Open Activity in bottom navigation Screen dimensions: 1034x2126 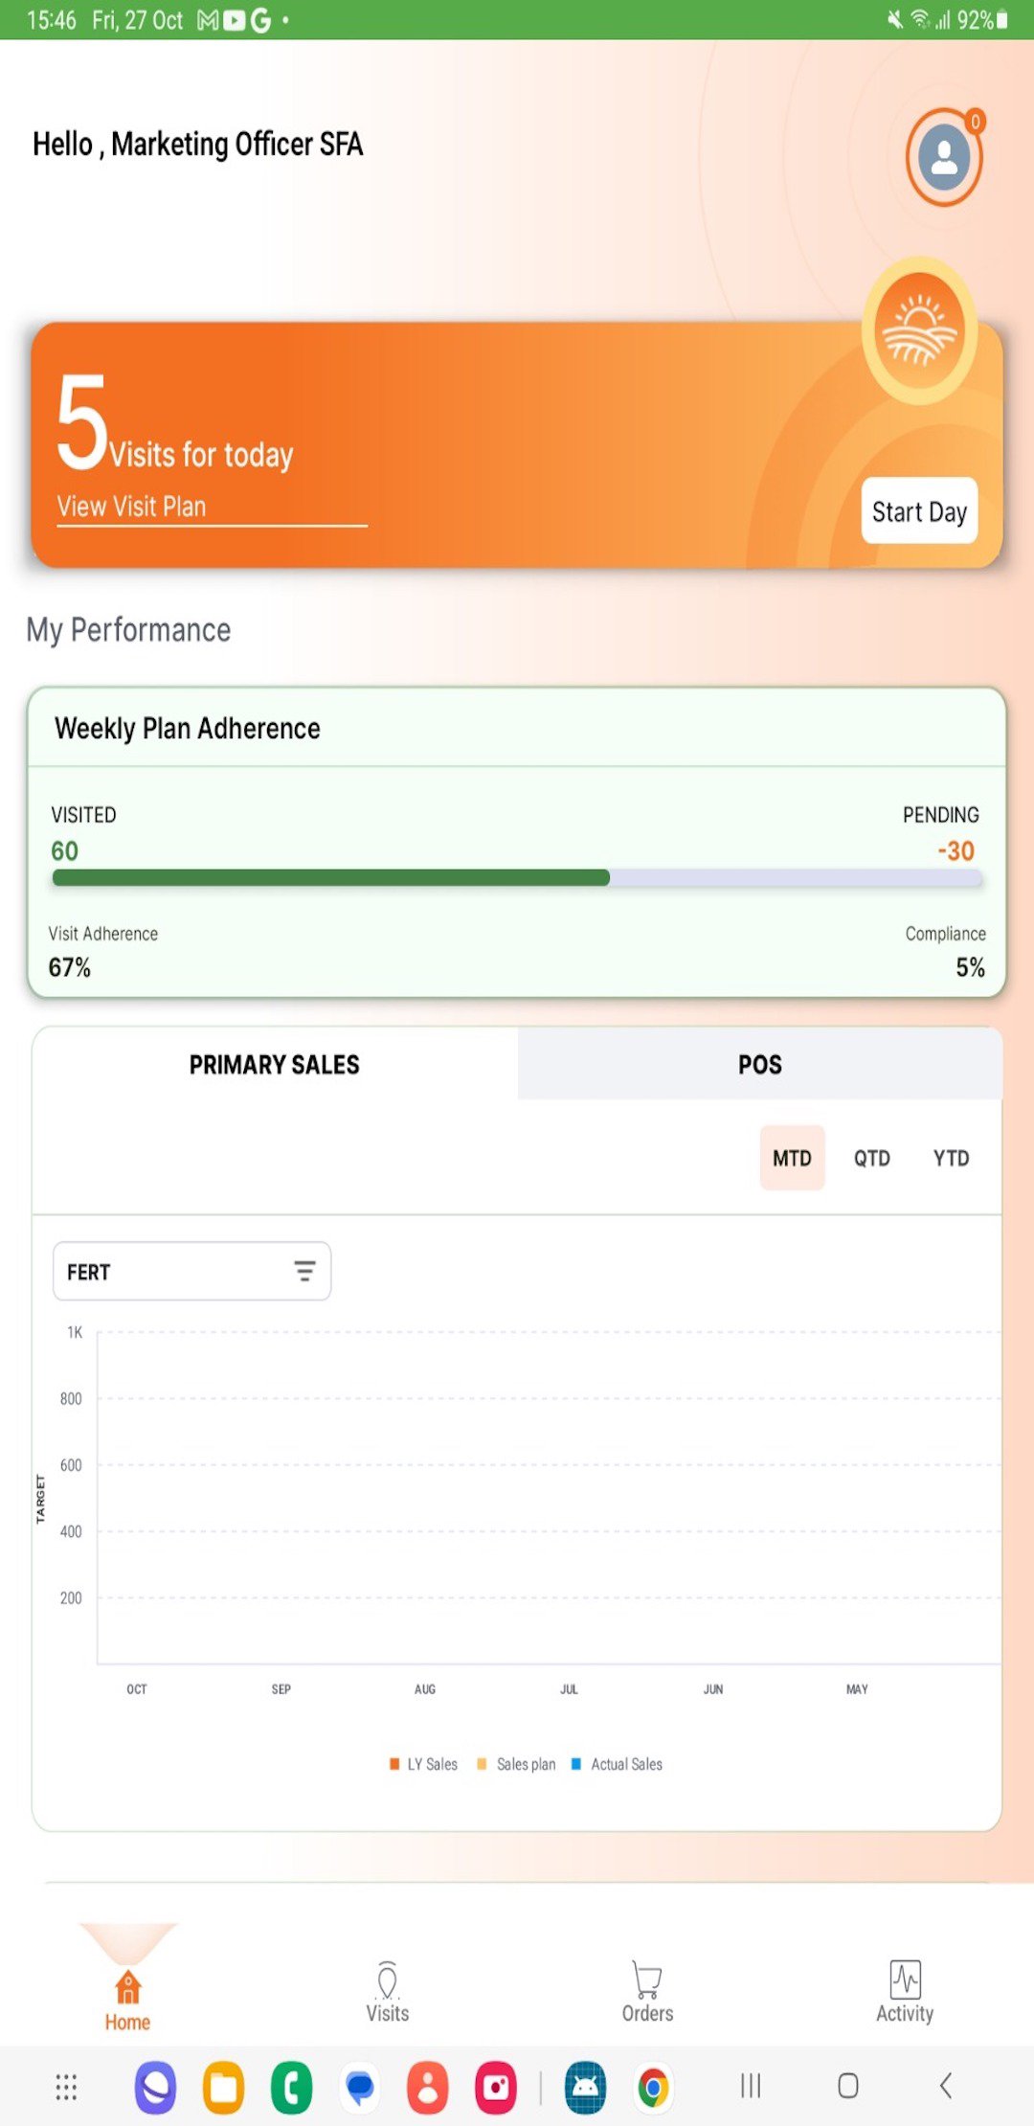(905, 1992)
